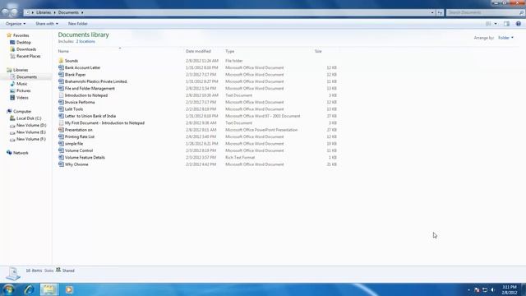
Task: Select file Printing Rate List
Action: click(80, 136)
